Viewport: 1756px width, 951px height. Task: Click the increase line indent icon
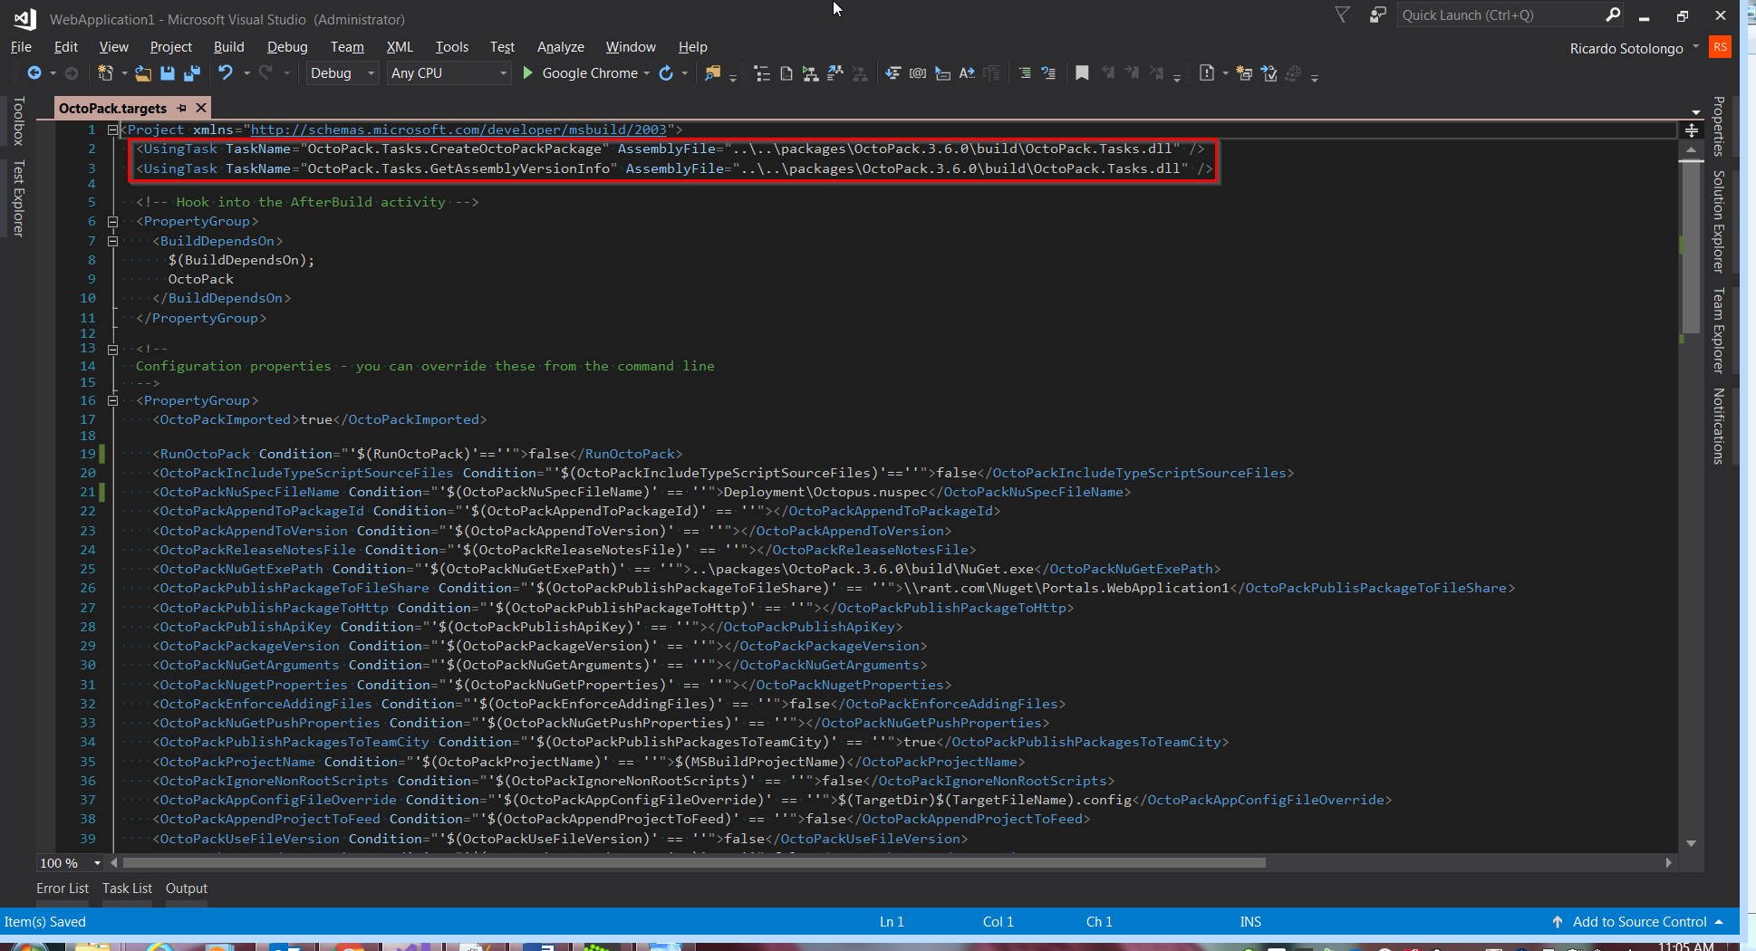pyautogui.click(x=1025, y=73)
